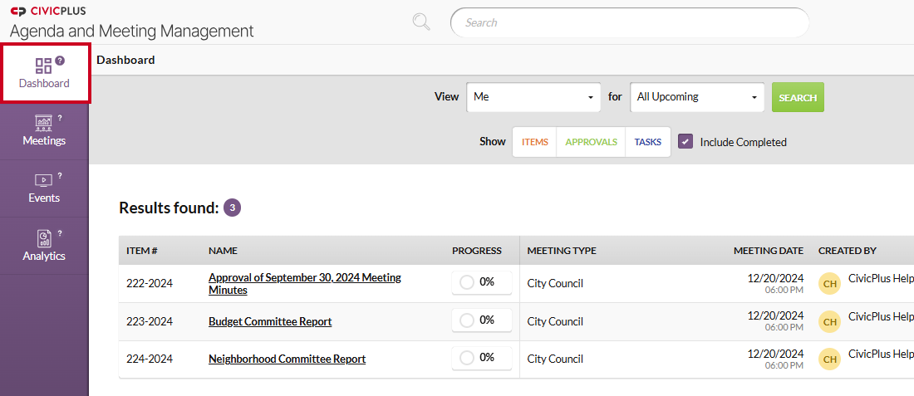The height and width of the screenshot is (396, 914).
Task: Open Approval of September 30, 2024 Meeting Minutes
Action: (305, 284)
